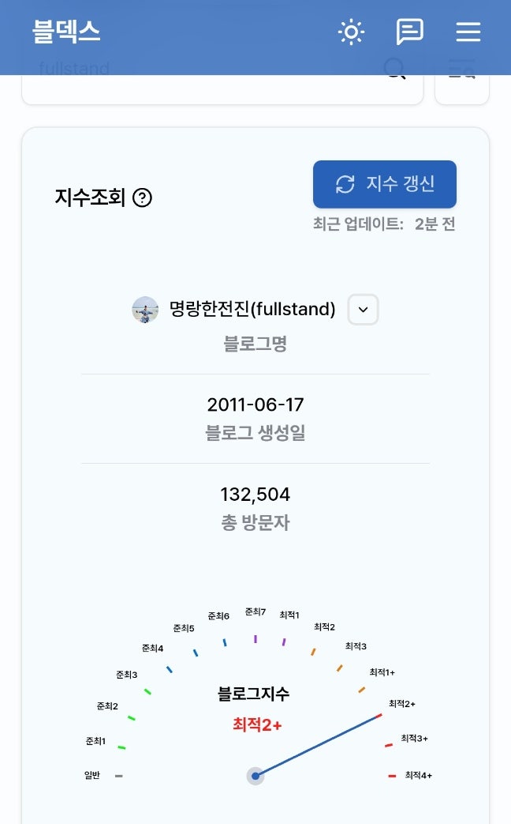Open the help question mark next to 지수조회
511x824 pixels.
(142, 198)
